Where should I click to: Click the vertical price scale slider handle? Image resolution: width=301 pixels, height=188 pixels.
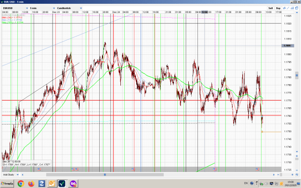tap(297, 75)
